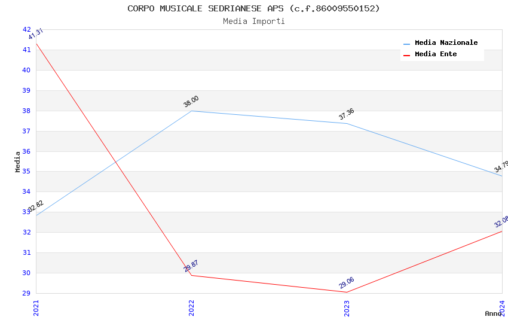This screenshot has height=329, width=508.
Task: Click the Media Importi subtitle
Action: [x=253, y=22]
